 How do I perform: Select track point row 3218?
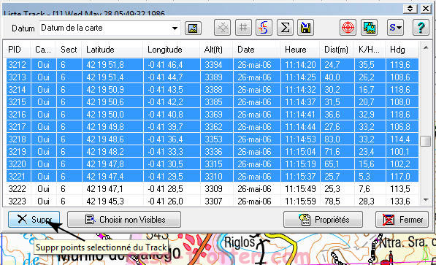tap(213, 139)
